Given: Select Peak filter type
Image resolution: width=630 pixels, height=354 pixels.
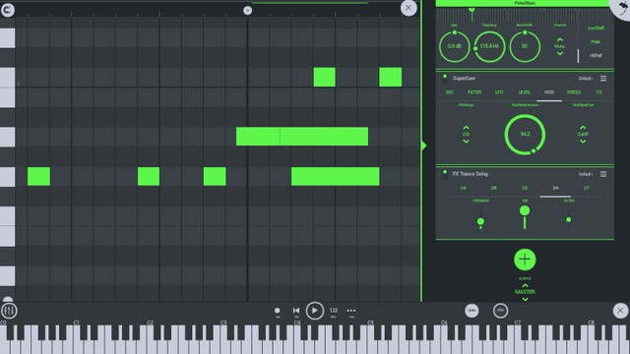Looking at the screenshot, I should pos(596,41).
